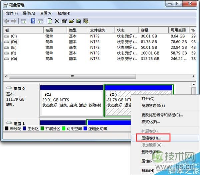Sort by the 布局 column header
This screenshot has height=175, width=200.
[55, 30]
